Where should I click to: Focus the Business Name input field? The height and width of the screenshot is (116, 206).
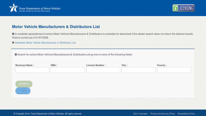(32, 70)
